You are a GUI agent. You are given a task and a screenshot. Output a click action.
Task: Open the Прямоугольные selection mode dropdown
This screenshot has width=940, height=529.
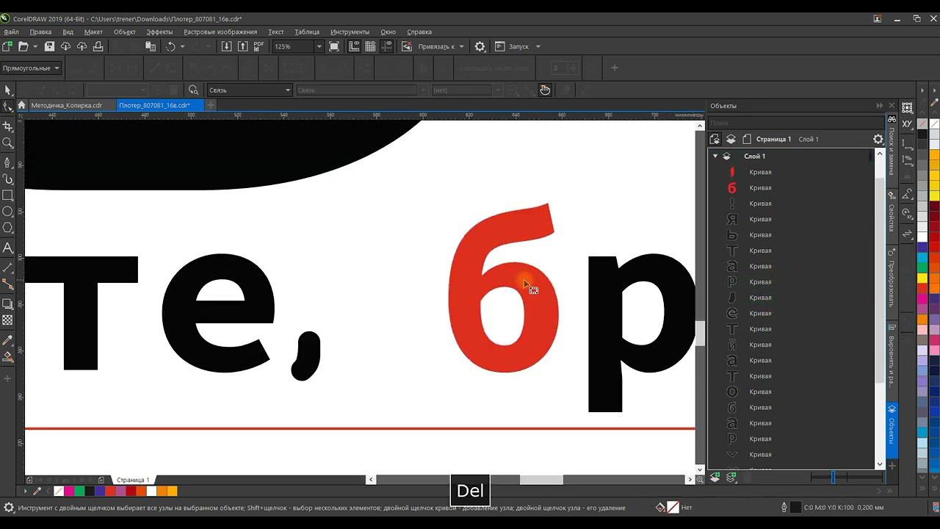click(32, 68)
